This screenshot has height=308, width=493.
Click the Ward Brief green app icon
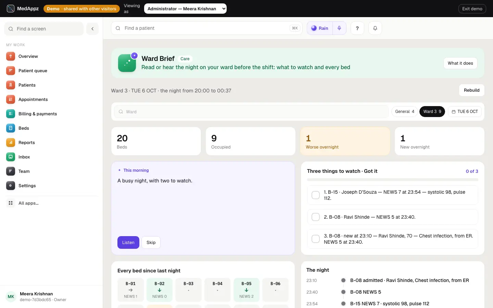click(x=127, y=63)
